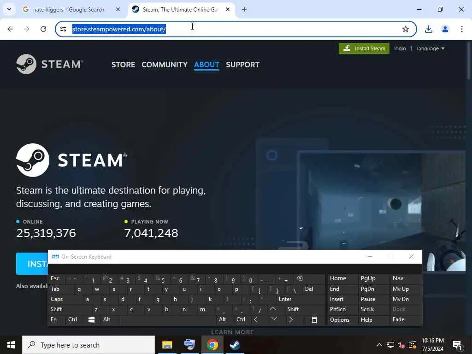
Task: Open a new browser tab
Action: click(x=244, y=9)
